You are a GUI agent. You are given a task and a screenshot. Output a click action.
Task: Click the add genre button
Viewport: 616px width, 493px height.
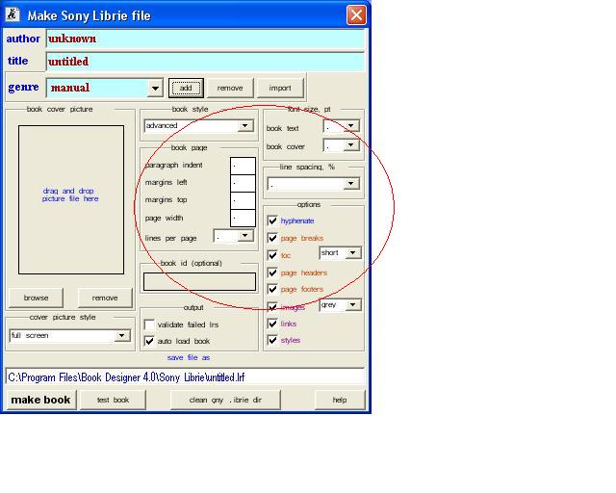[186, 88]
